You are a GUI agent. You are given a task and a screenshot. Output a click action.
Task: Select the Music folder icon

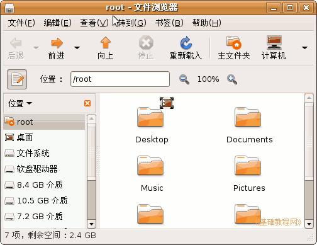pyautogui.click(x=150, y=165)
